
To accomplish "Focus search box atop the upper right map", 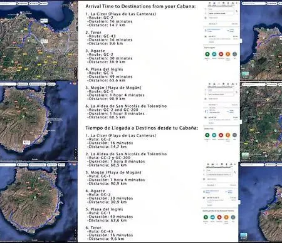I will tap(254, 3).
